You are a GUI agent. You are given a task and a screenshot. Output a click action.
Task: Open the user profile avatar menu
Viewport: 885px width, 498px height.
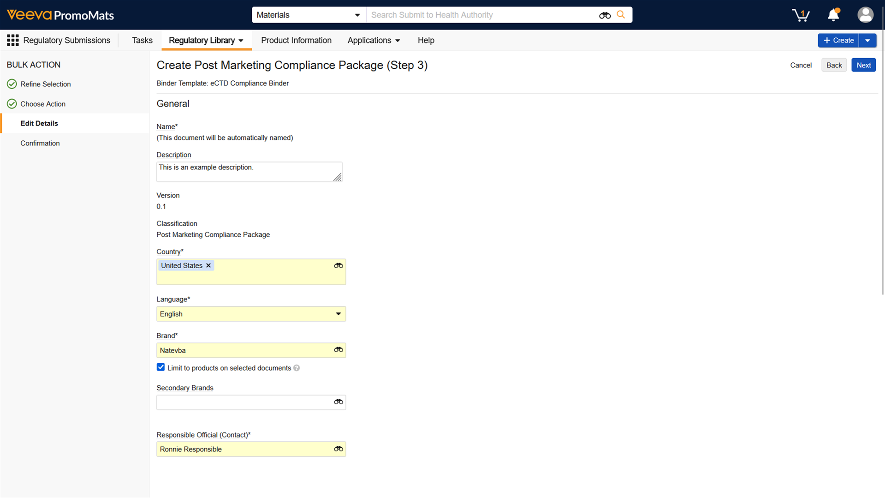click(865, 15)
